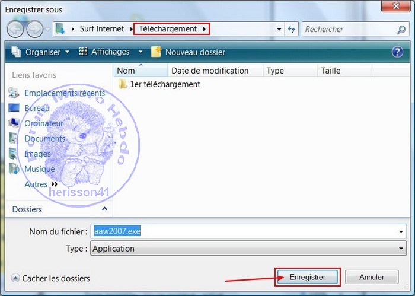Viewport: 415px width, 296px height.
Task: Create a Nouveau dossier
Action: (x=189, y=52)
